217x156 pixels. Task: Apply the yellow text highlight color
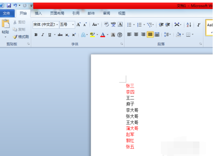pos(93,35)
